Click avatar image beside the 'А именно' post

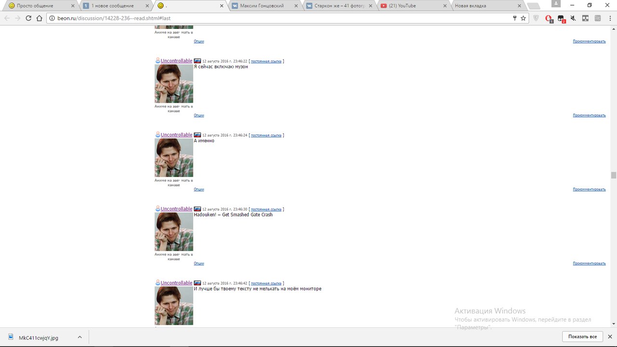pyautogui.click(x=174, y=158)
